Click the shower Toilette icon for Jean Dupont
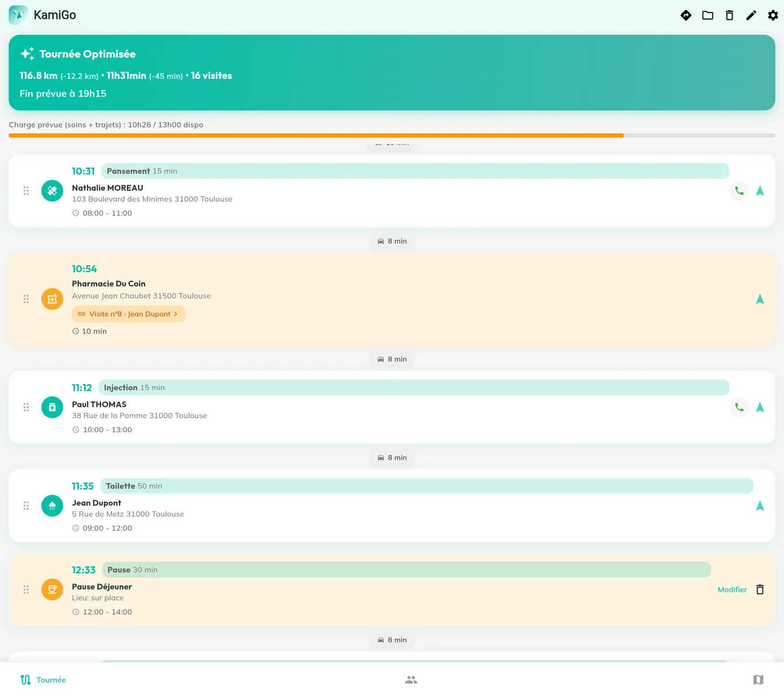 point(52,506)
